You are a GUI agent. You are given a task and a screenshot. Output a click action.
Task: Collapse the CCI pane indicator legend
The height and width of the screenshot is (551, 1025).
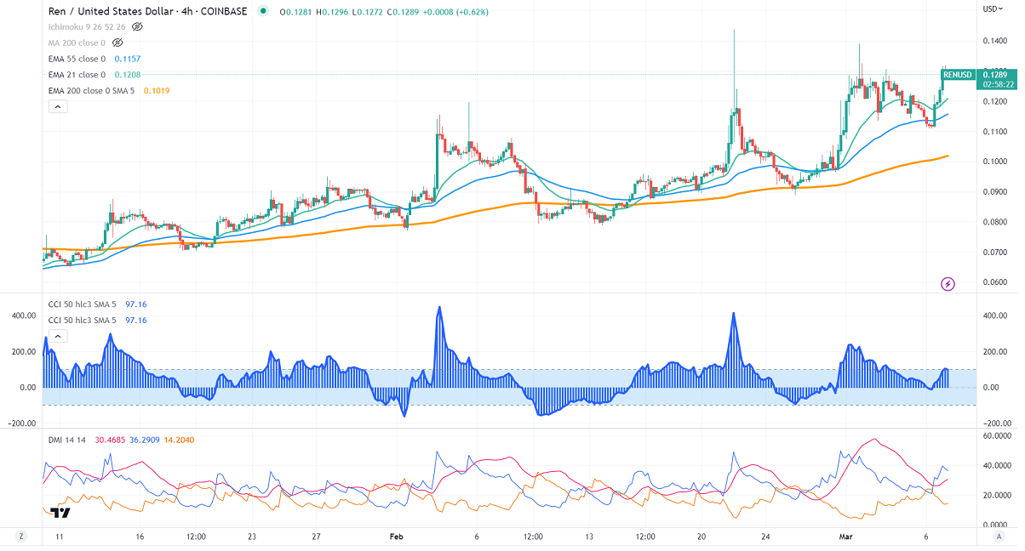click(x=57, y=336)
